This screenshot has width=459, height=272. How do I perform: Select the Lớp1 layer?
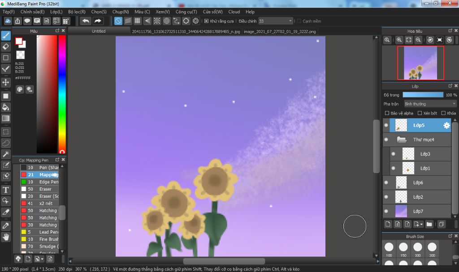coord(420,168)
